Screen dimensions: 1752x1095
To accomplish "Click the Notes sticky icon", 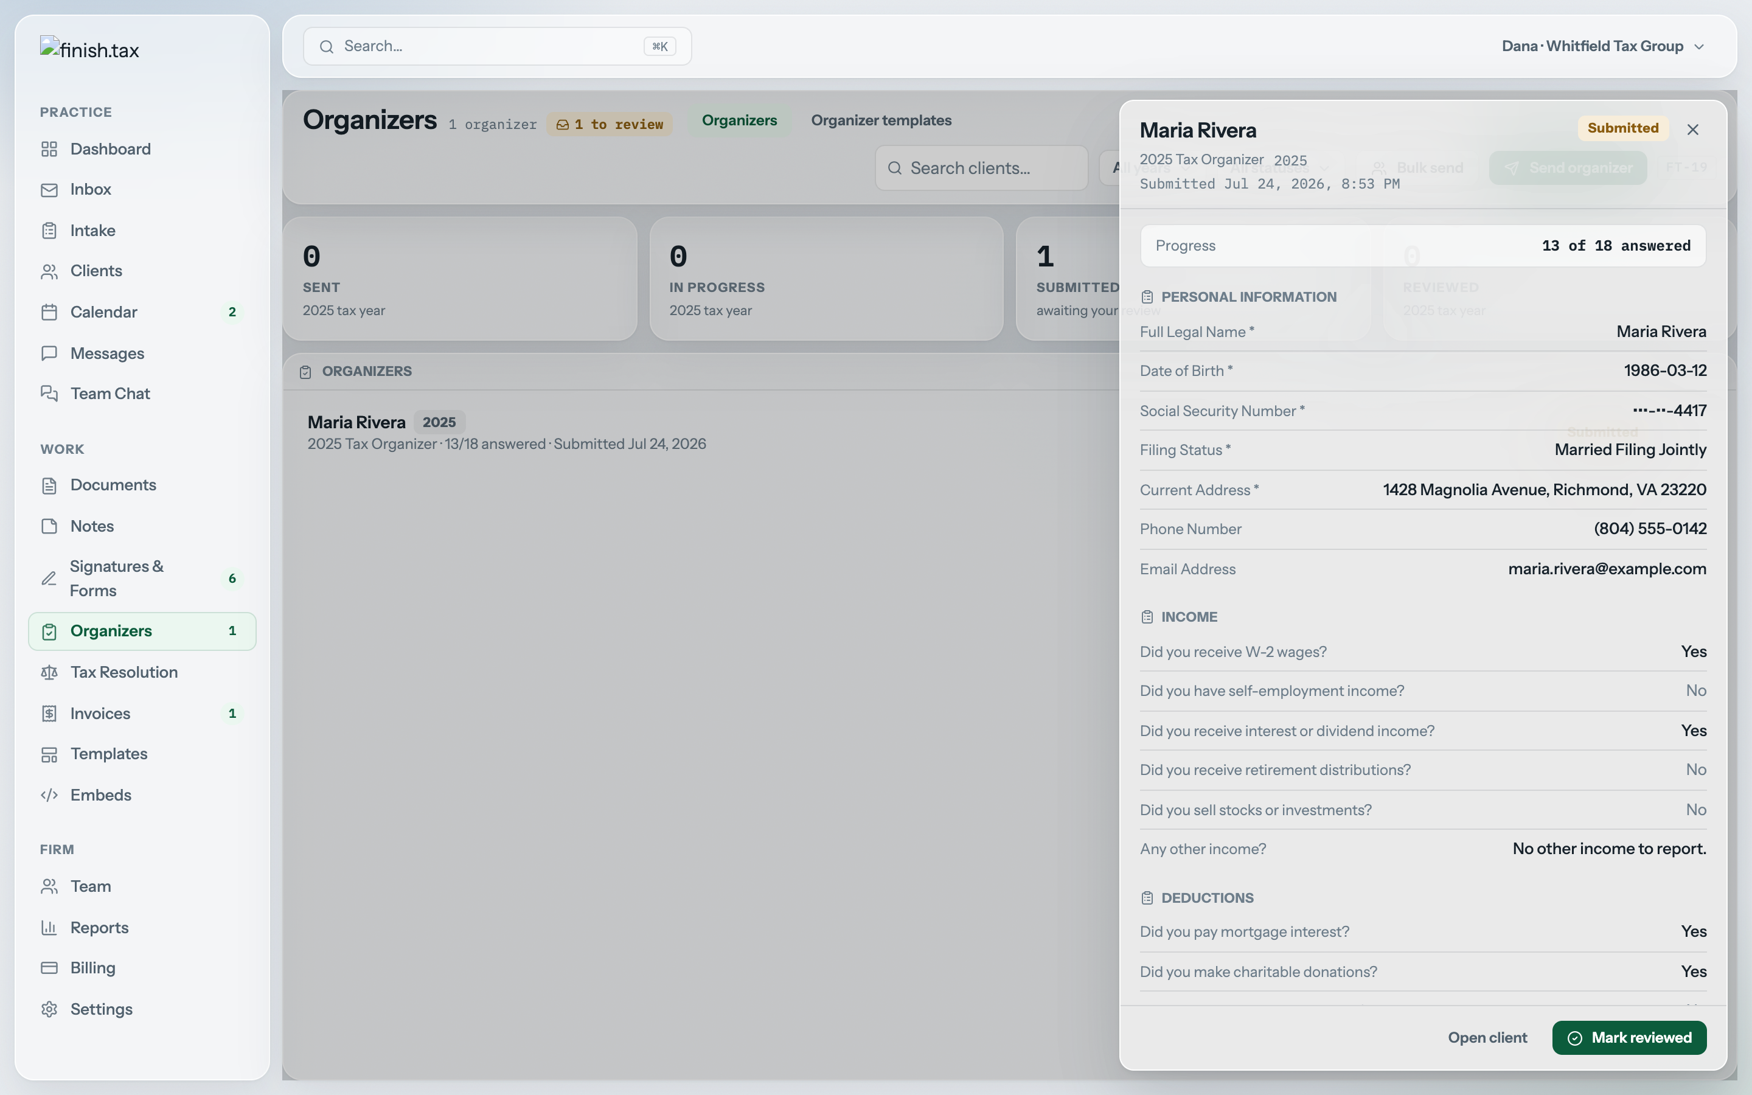I will (x=49, y=526).
